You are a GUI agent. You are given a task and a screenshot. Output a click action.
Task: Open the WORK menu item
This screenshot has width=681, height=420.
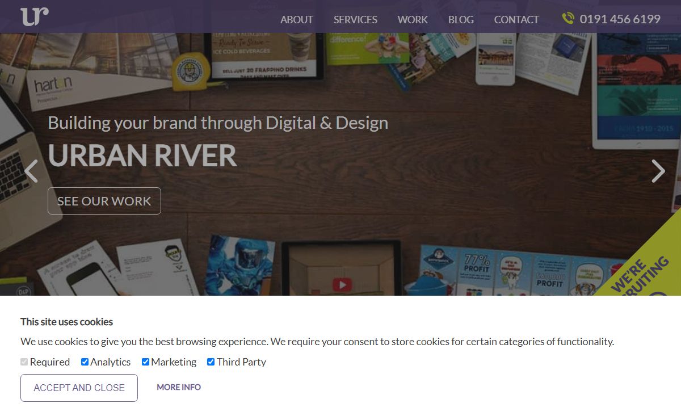[x=413, y=19]
